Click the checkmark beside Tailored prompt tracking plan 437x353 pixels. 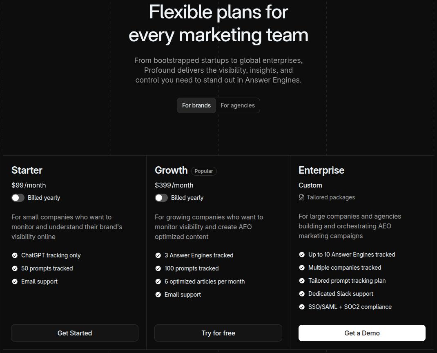pos(302,281)
